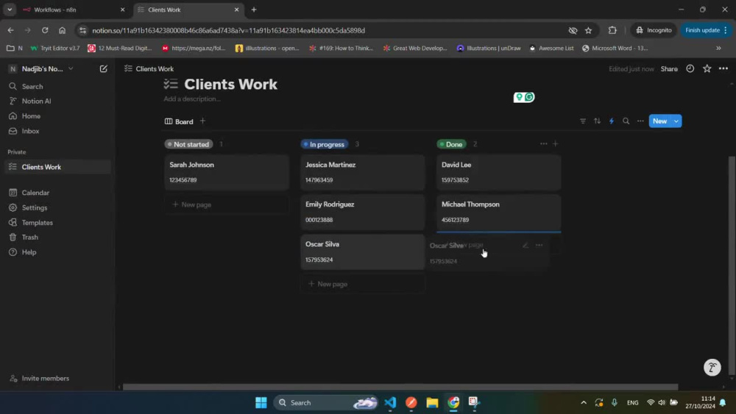Open David Lee card
The height and width of the screenshot is (414, 736).
coord(498,172)
